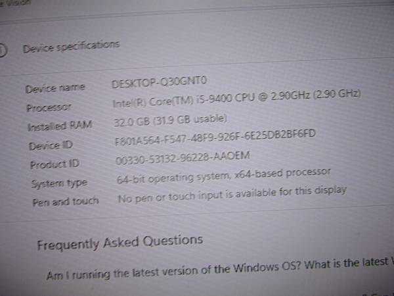Select the Intel Core i5-9400 processor text
The image size is (394, 296).
coord(236,98)
